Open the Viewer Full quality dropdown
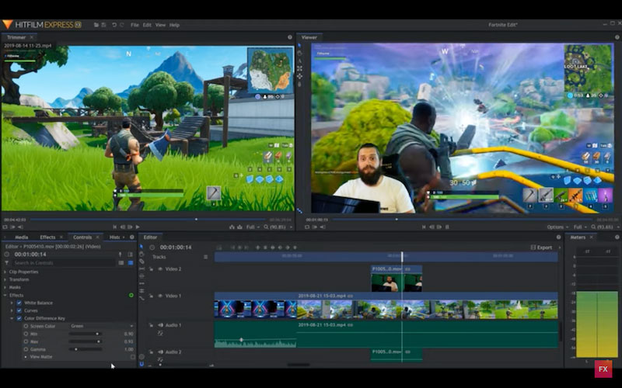The width and height of the screenshot is (622, 388). (580, 227)
